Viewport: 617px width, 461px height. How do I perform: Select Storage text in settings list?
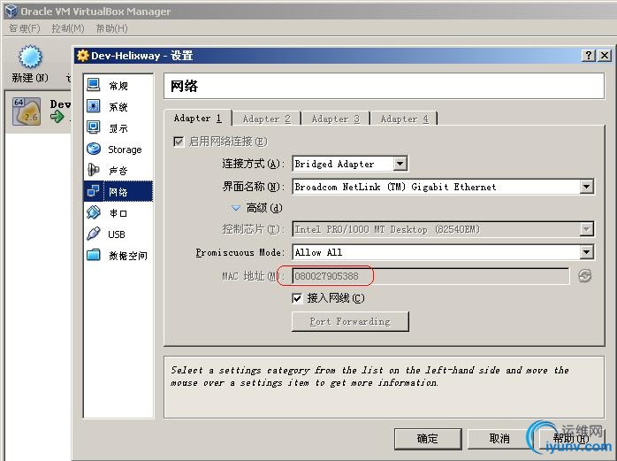pos(125,150)
